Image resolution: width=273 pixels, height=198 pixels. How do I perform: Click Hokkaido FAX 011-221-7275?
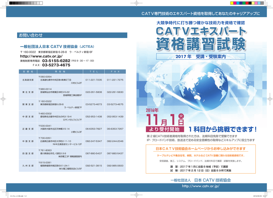point(115,80)
